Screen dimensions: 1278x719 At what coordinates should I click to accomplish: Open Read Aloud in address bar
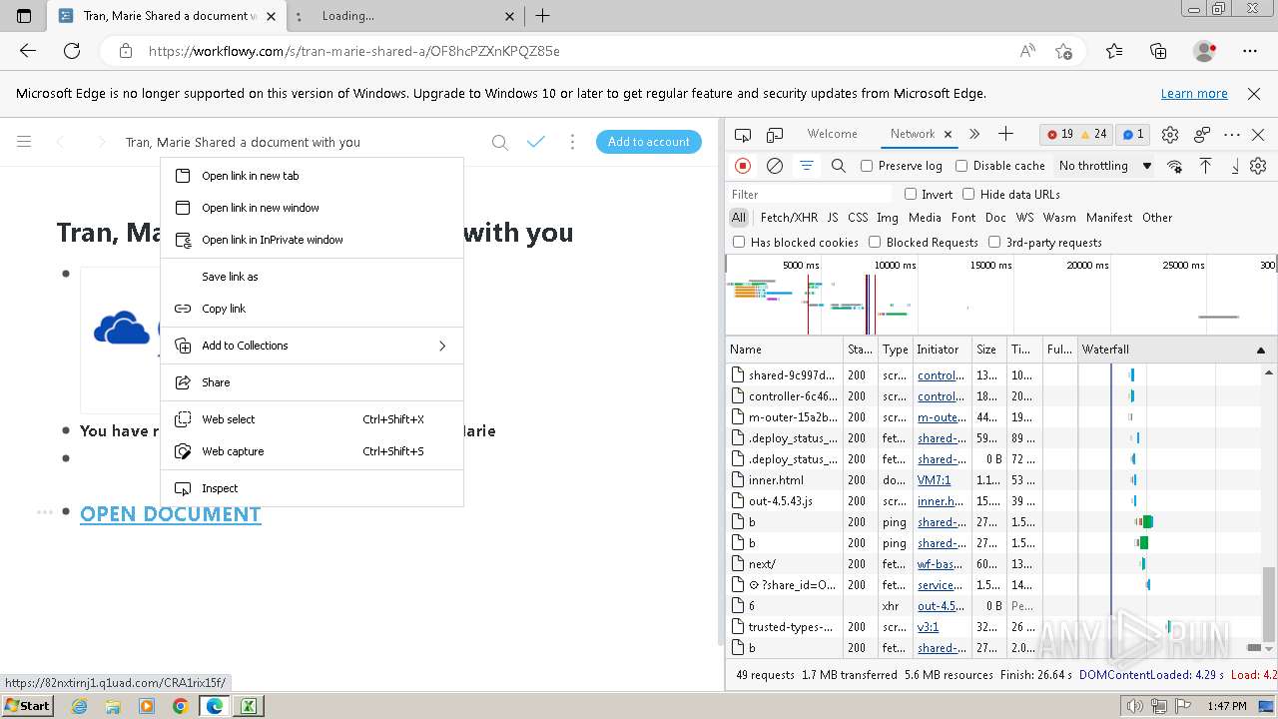point(1027,51)
